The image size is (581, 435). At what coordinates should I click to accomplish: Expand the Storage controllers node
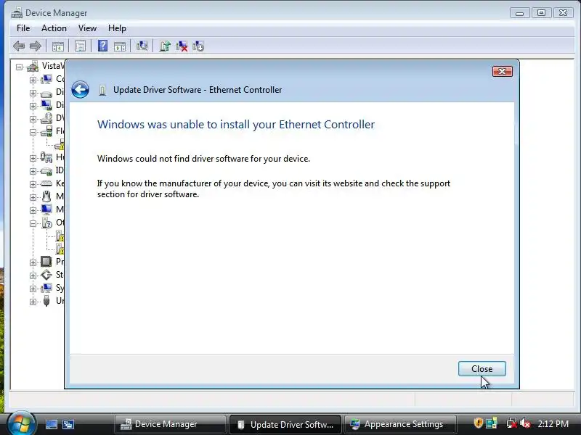(x=33, y=275)
